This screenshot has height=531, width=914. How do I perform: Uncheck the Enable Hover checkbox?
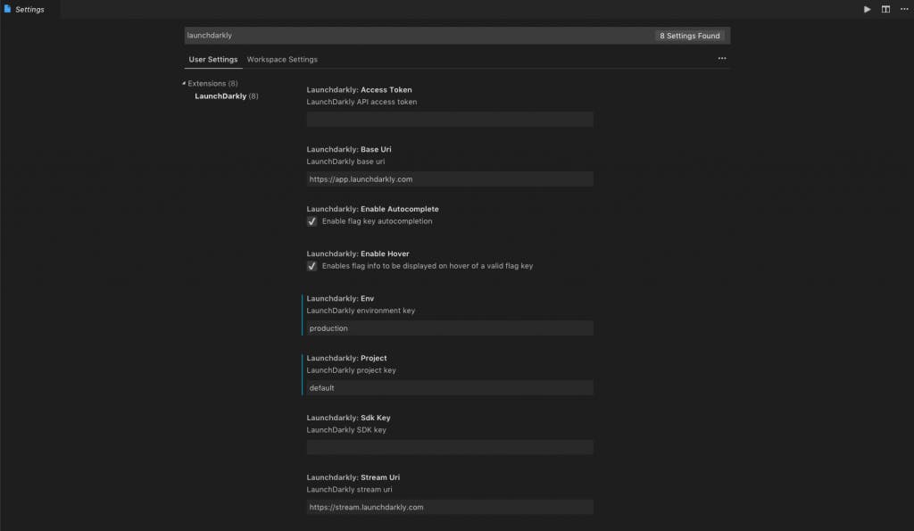(x=312, y=266)
